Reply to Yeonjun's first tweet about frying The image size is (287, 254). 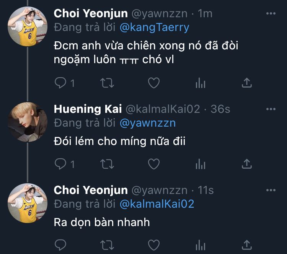60,83
